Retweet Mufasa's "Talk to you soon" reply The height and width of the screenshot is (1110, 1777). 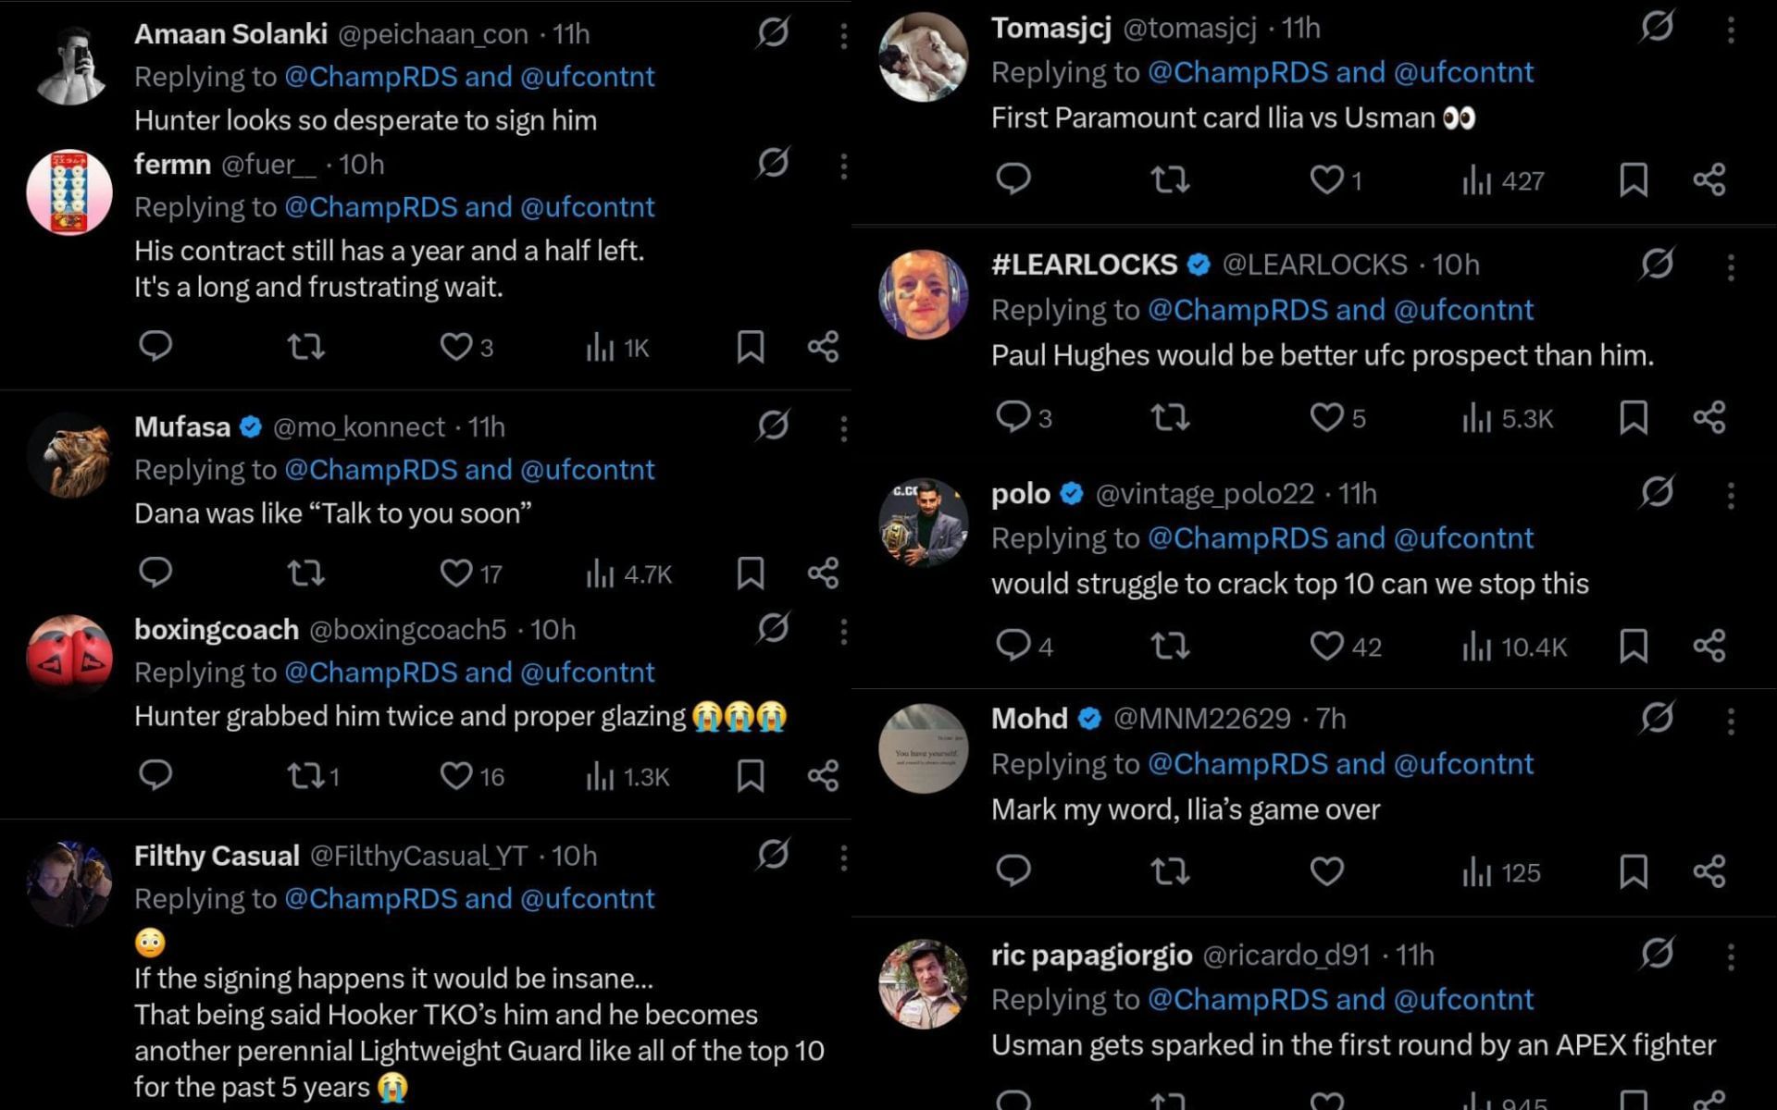click(x=305, y=573)
